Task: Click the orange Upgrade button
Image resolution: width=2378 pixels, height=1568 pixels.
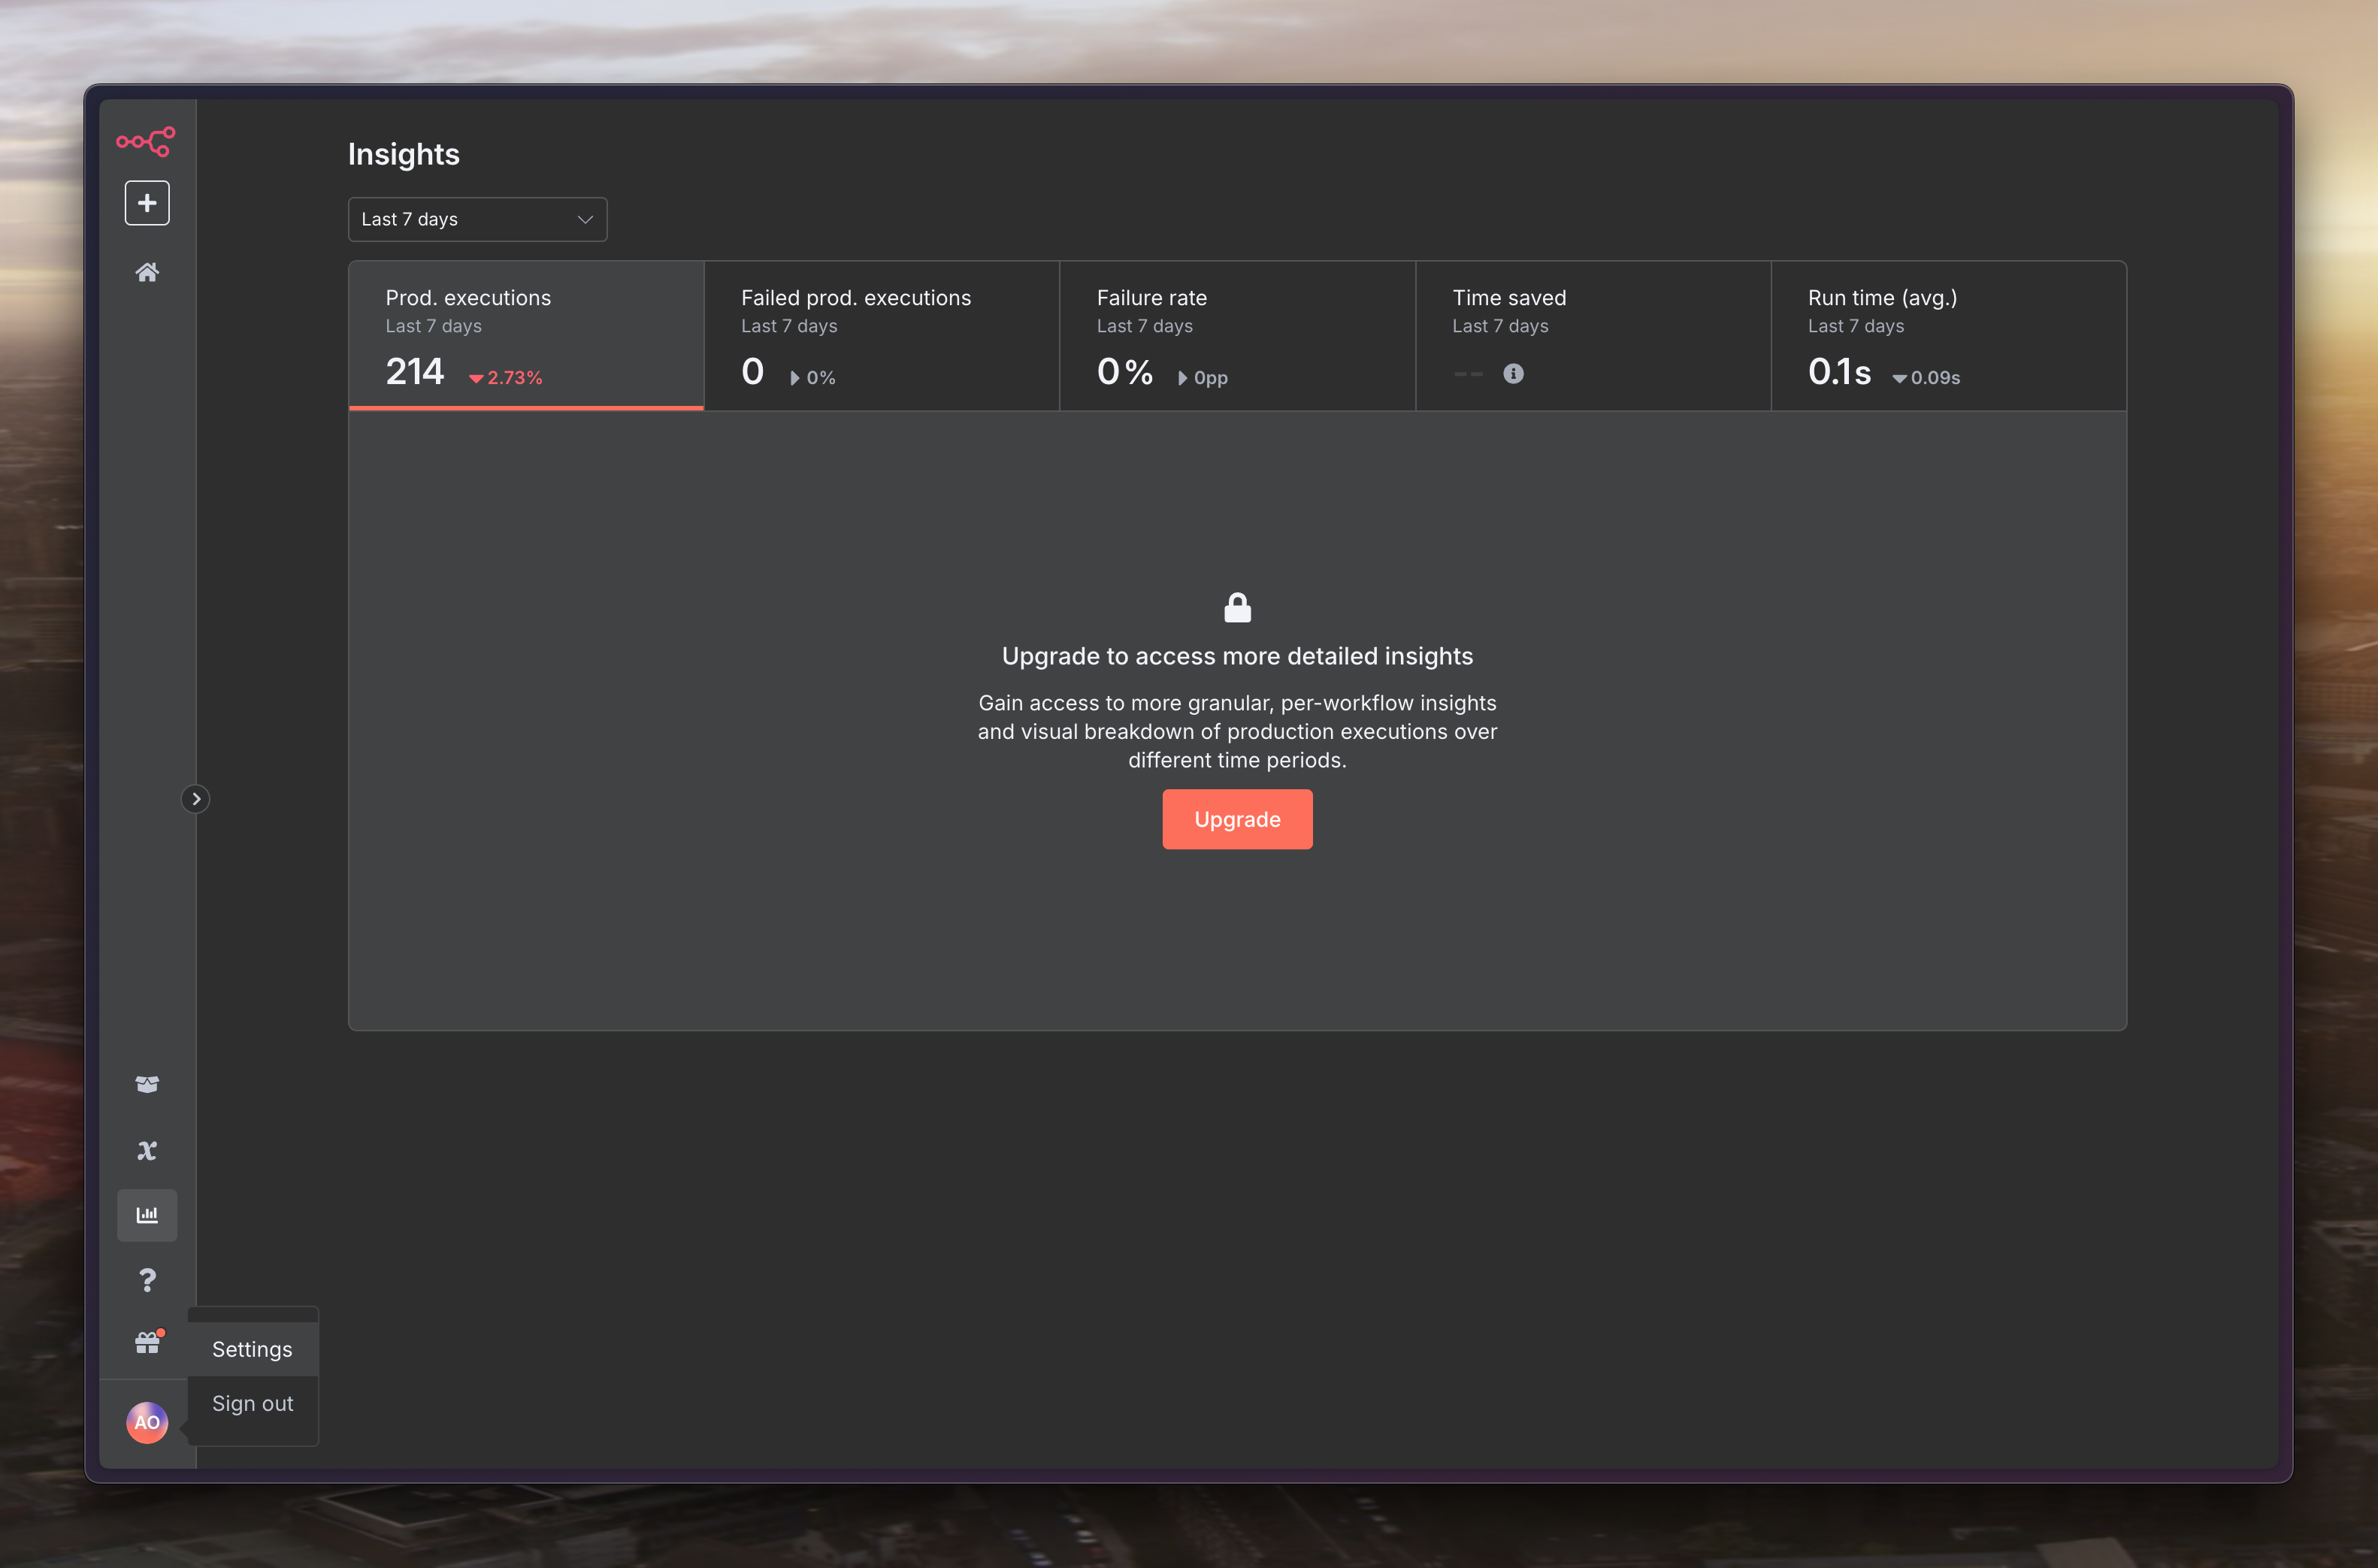Action: [1236, 819]
